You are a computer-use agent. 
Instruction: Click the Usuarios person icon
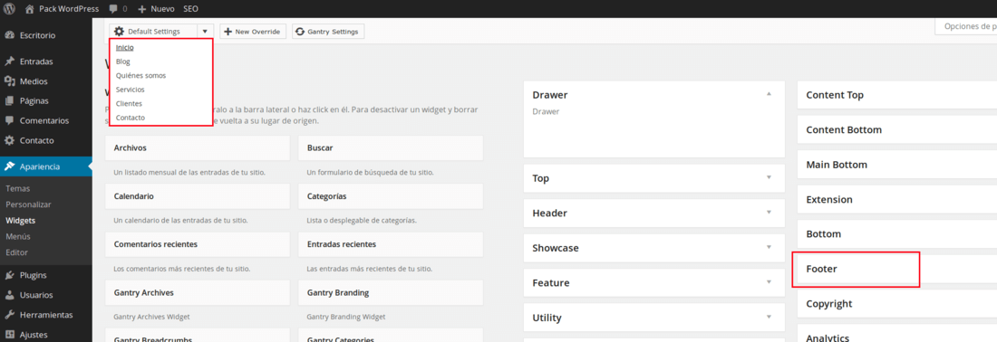(x=10, y=295)
